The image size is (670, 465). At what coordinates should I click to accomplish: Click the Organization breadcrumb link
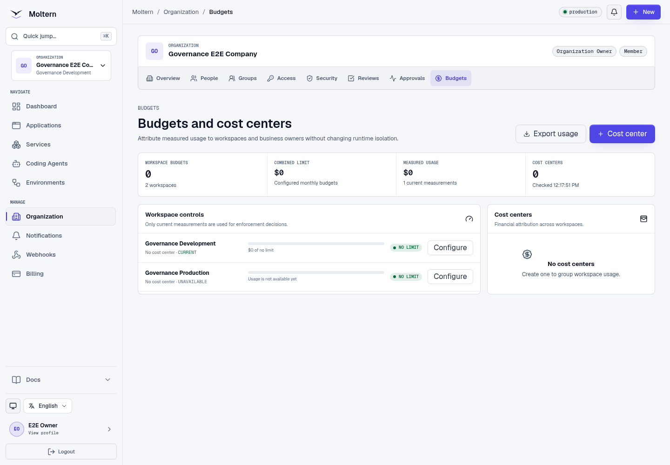(181, 12)
